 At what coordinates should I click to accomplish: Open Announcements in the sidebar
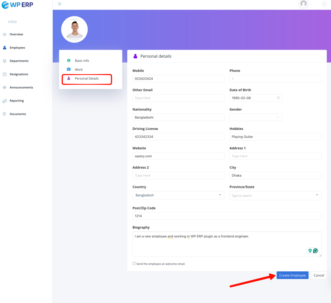[21, 87]
